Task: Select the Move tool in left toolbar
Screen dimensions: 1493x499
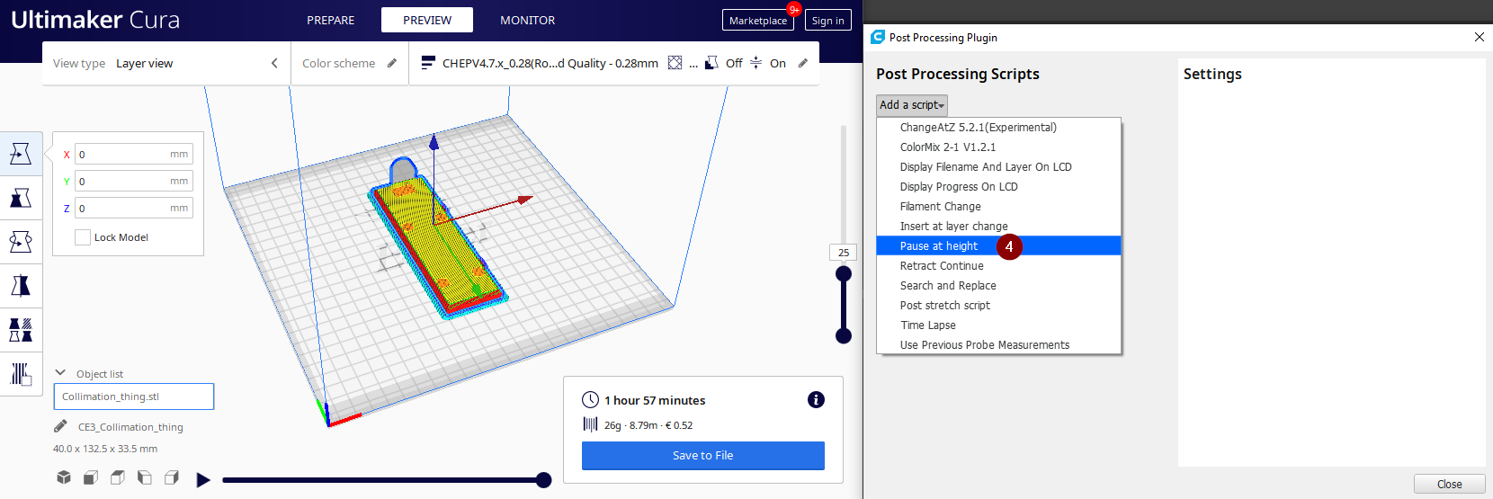Action: (21, 154)
